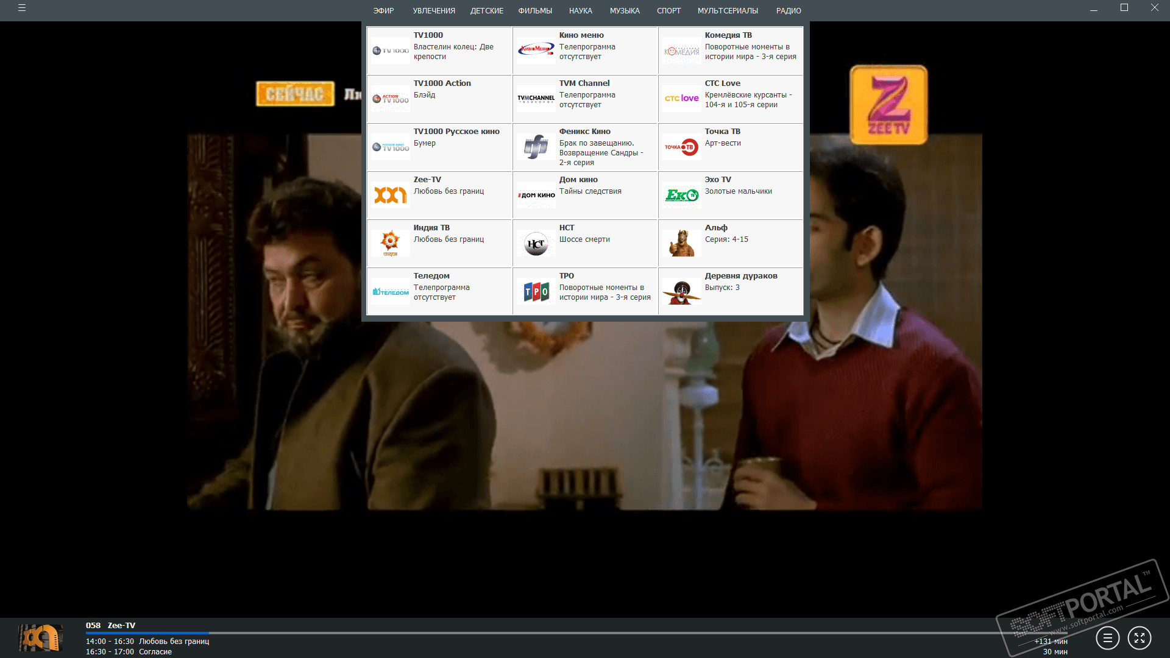Open the hamburger menu at top left
The width and height of the screenshot is (1170, 658).
[x=22, y=9]
